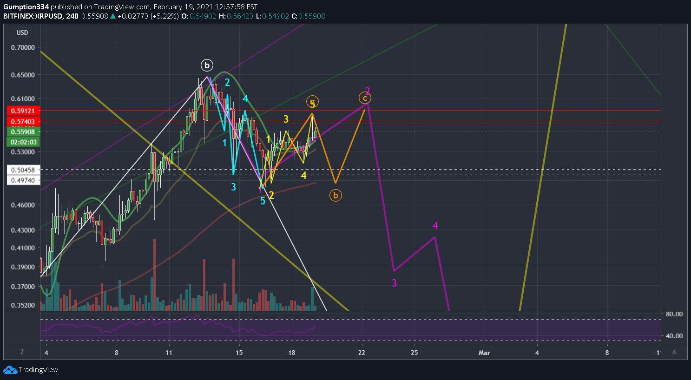The height and width of the screenshot is (380, 691).
Task: Click the yellow wave label 1
Action: pos(268,139)
